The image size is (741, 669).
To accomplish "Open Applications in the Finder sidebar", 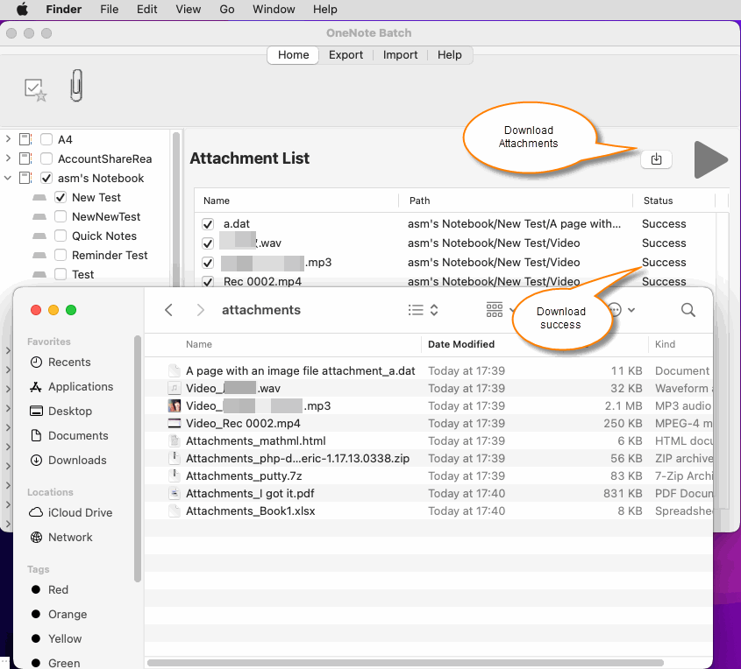I will (72, 386).
